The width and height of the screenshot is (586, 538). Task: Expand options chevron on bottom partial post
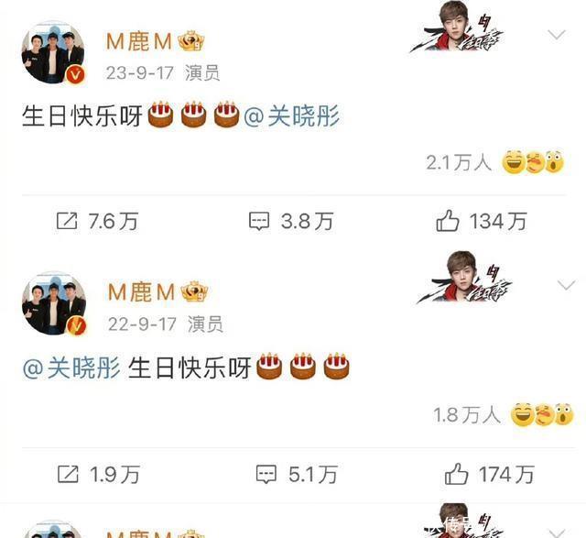tap(557, 533)
